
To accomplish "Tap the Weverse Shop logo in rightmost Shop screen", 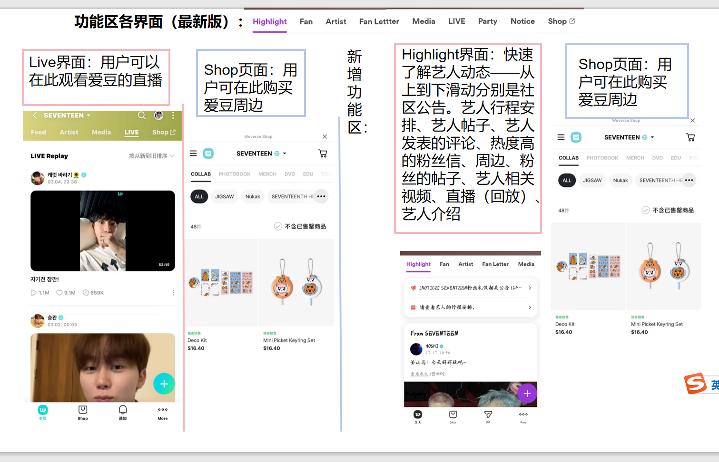I will (576, 137).
